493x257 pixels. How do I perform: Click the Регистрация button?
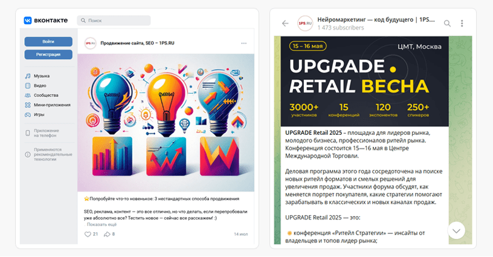click(x=48, y=54)
